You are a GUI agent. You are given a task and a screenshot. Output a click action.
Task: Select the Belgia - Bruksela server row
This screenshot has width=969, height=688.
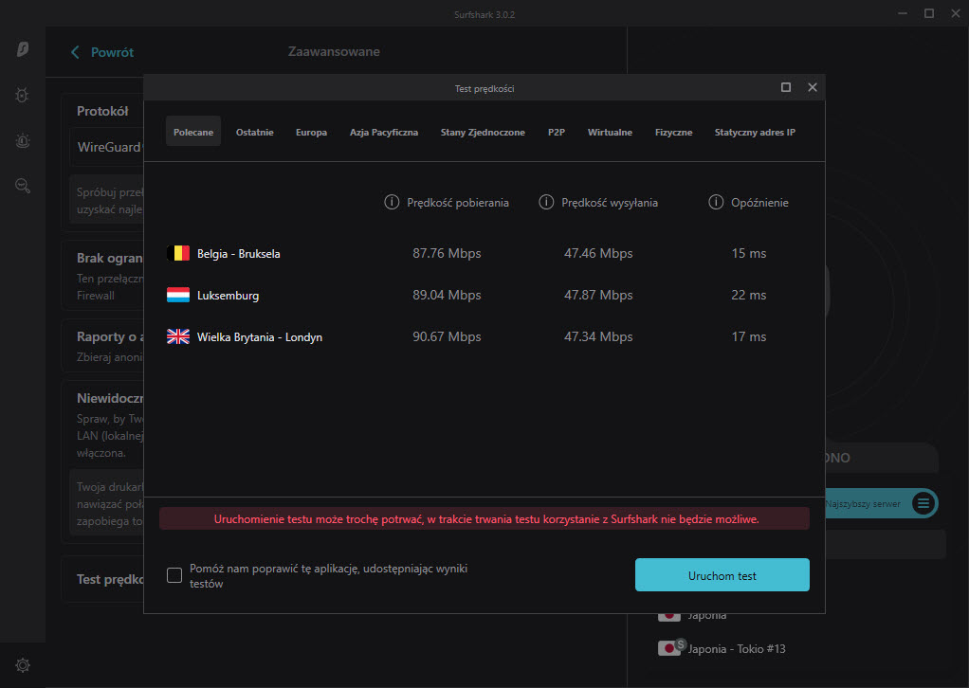(x=484, y=253)
